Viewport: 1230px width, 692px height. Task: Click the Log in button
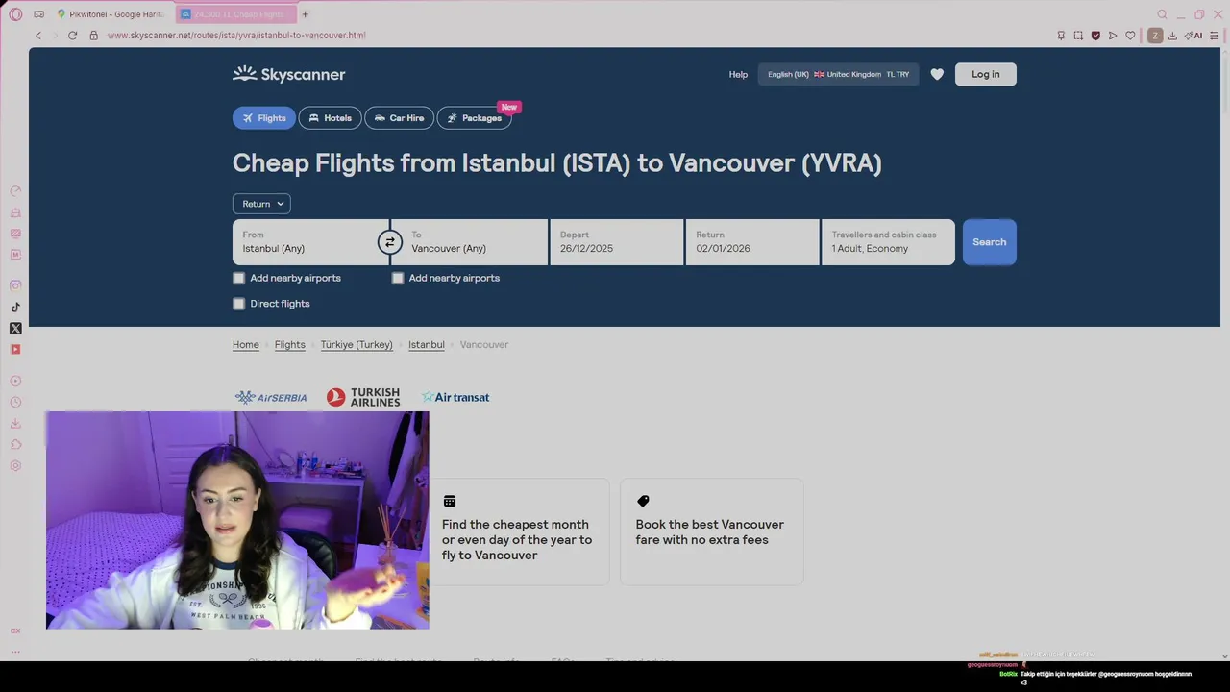point(985,74)
